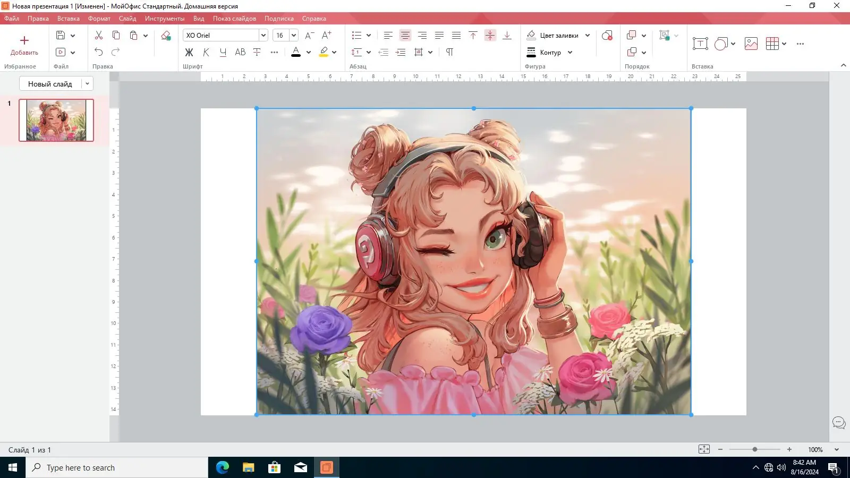
Task: Fit the slide to window
Action: point(704,449)
